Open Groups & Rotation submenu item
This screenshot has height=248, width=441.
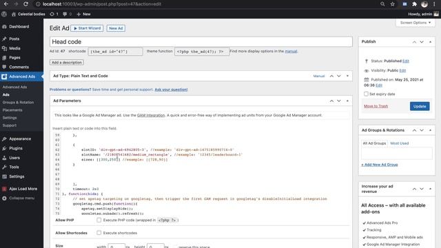18,103
